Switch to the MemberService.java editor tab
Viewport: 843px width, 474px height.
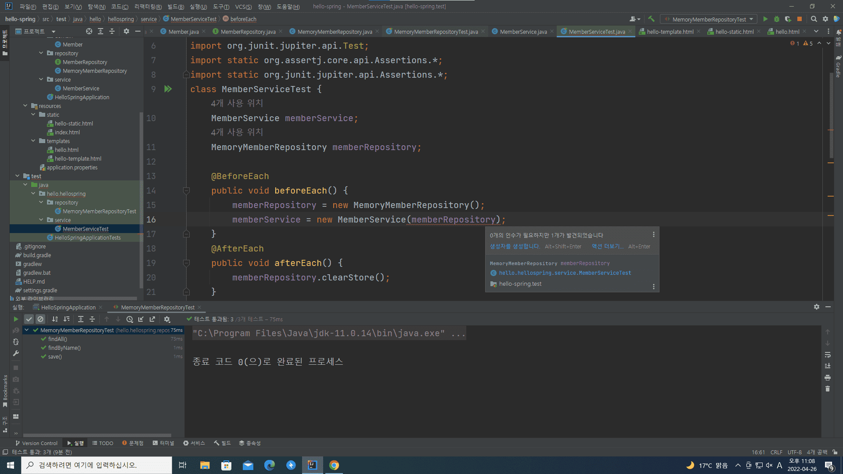coord(523,32)
